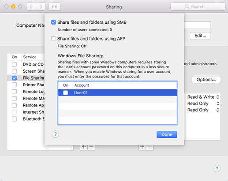The width and height of the screenshot is (228, 181).
Task: Go forward with the right chevron button
Action: pyautogui.click(x=41, y=7)
